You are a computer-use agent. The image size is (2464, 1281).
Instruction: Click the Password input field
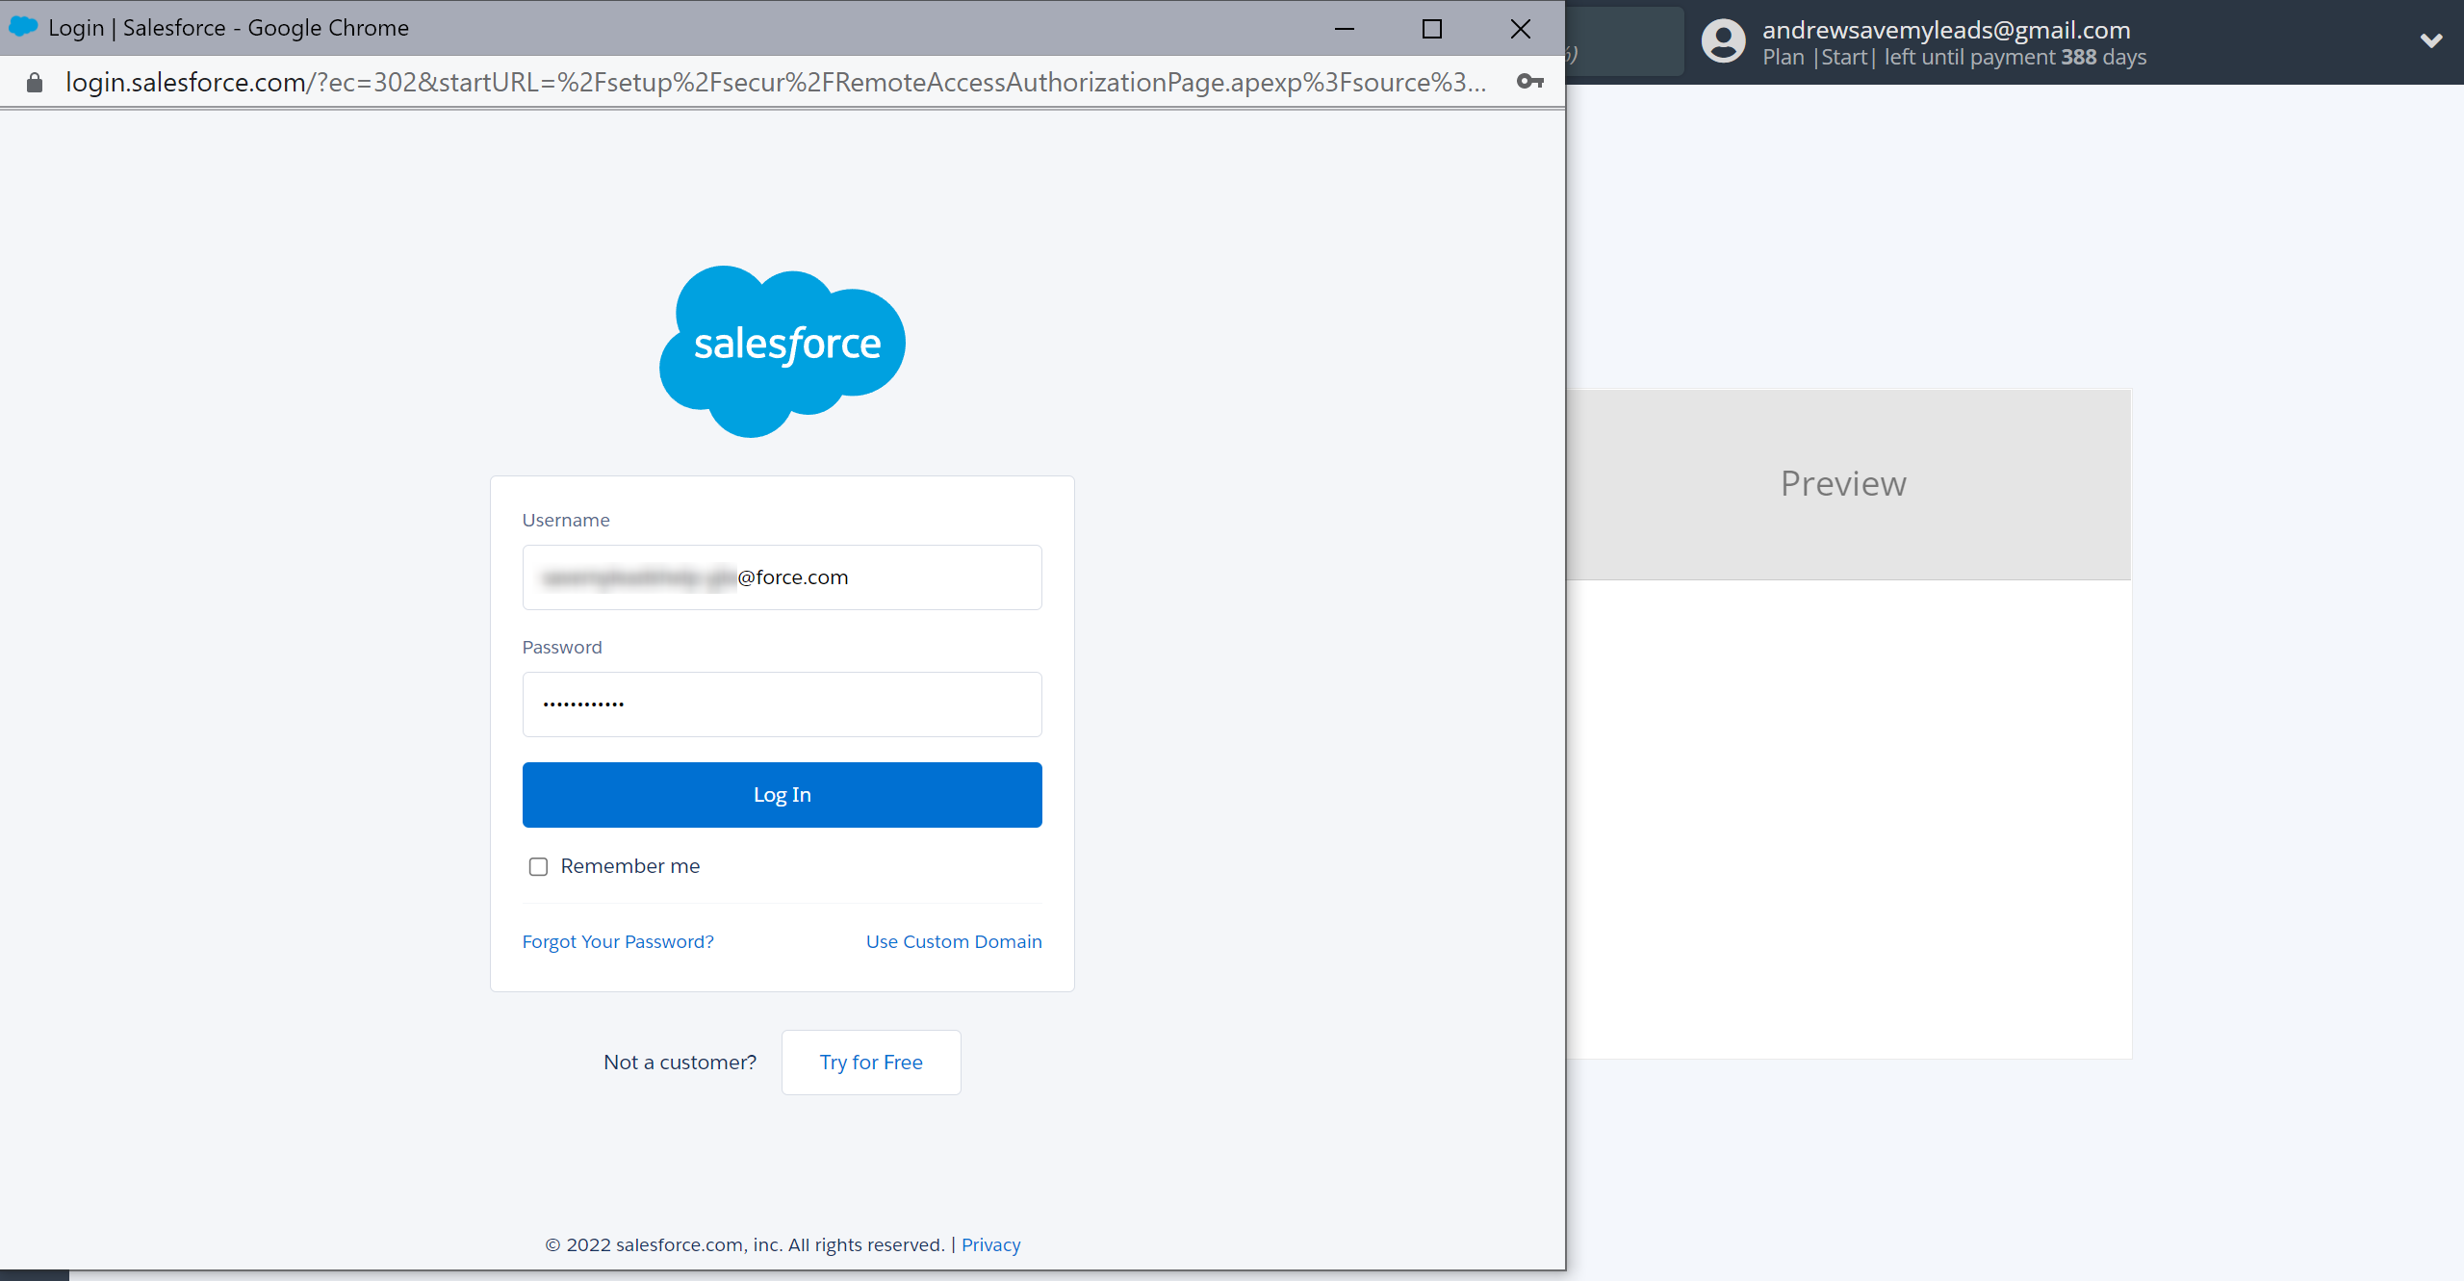click(x=782, y=705)
